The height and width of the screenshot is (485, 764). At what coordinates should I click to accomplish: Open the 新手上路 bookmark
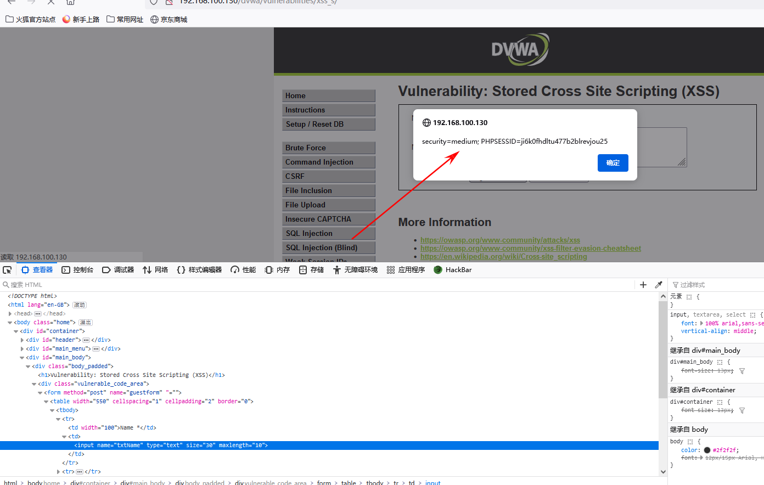click(x=81, y=19)
